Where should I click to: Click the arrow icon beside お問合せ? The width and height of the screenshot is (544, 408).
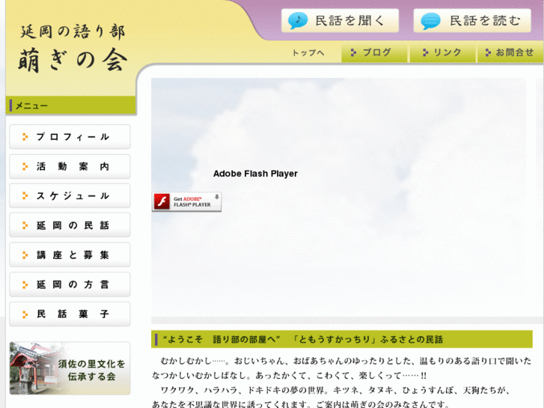488,52
